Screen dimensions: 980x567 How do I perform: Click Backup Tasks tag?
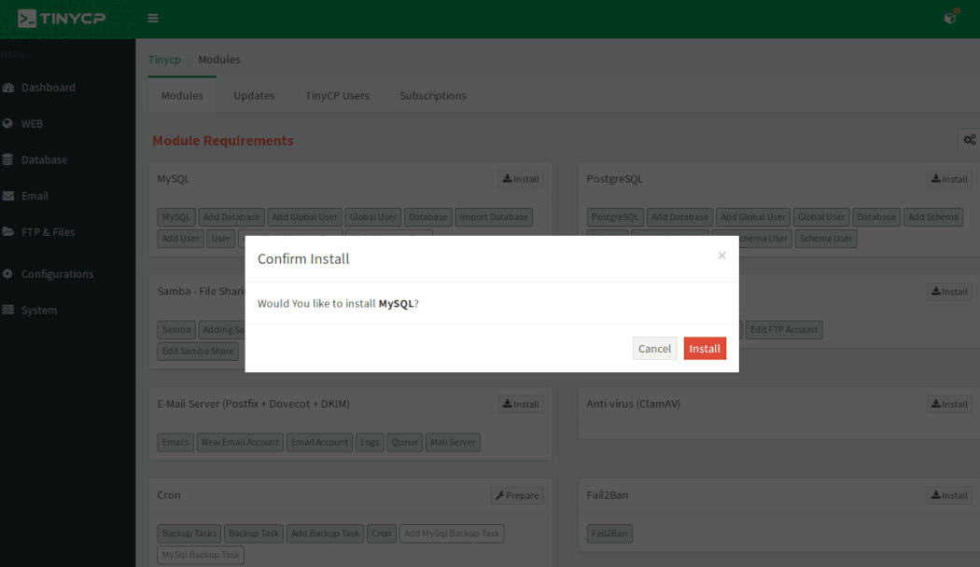(189, 533)
